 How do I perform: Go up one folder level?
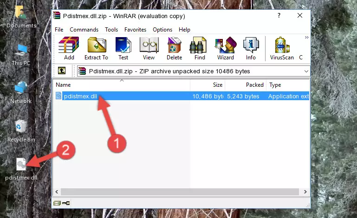tap(62, 71)
